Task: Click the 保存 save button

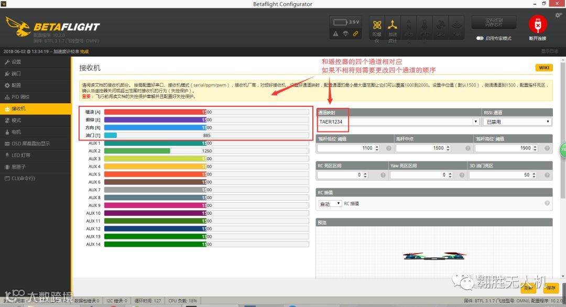Action: [x=551, y=288]
